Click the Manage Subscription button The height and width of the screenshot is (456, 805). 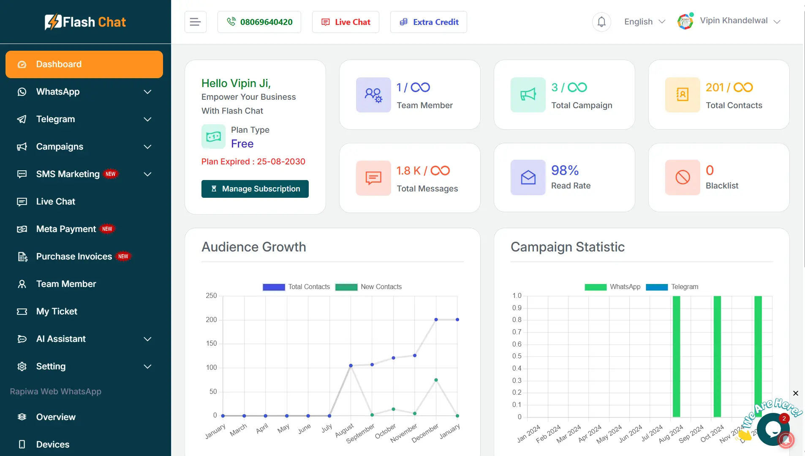point(255,188)
